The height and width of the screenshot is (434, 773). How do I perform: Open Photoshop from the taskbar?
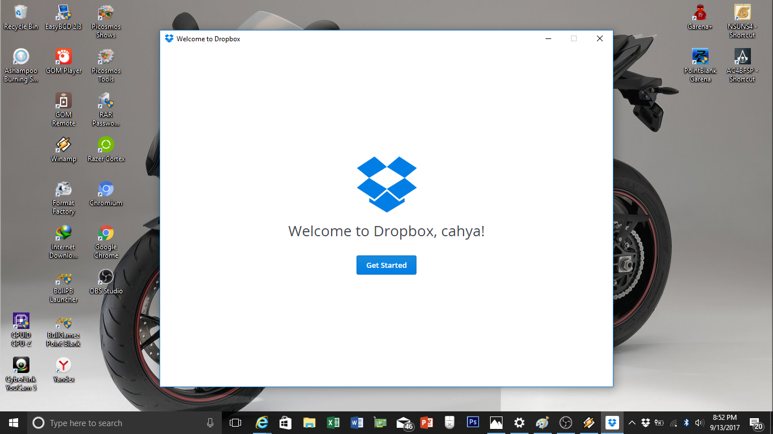[x=473, y=423]
